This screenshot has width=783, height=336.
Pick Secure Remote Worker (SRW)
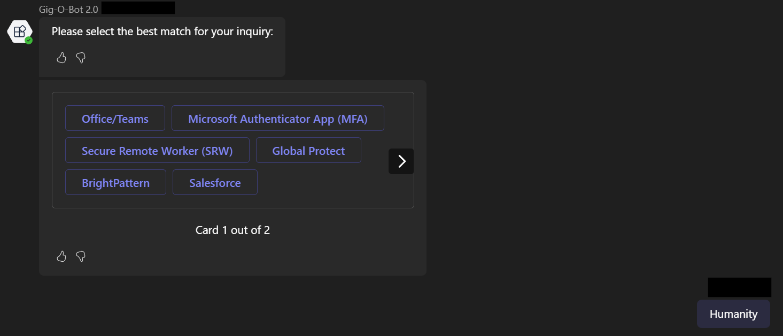[157, 151]
